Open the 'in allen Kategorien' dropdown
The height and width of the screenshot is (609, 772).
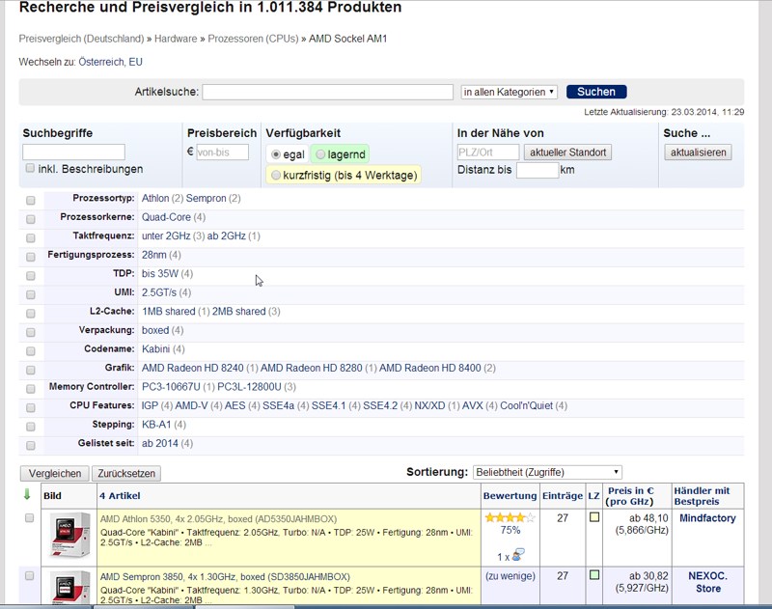point(510,92)
